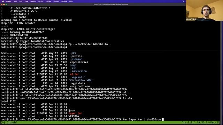
Task: Click the moon Do Not Disturb icon
Action: point(184,1)
